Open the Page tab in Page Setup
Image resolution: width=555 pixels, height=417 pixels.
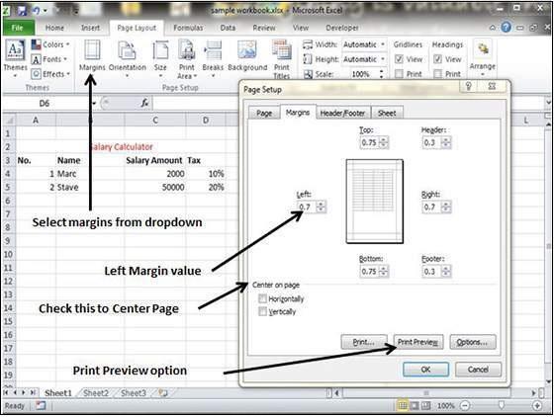264,113
